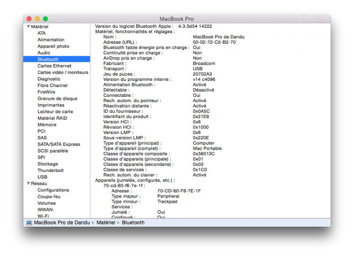
Task: Click the Bluetooth version 4.3.0d54 14222
Action: [x=195, y=26]
